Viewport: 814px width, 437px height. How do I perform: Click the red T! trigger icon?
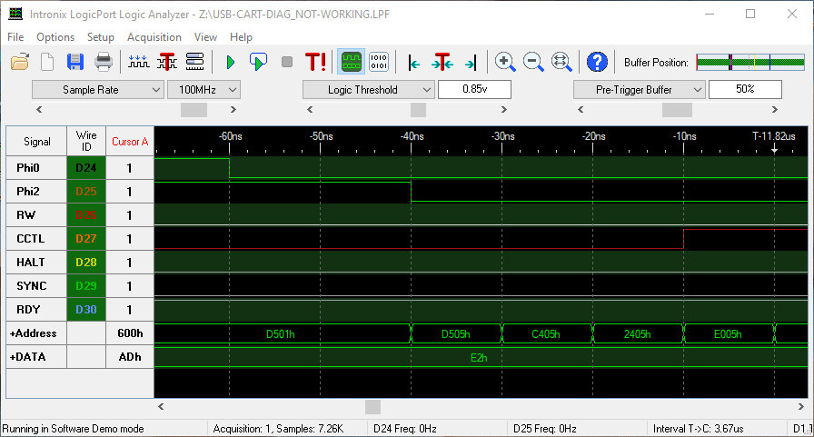[315, 62]
